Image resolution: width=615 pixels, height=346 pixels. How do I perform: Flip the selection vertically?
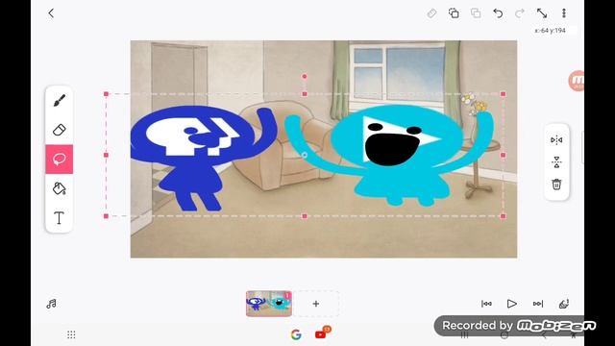pos(556,162)
